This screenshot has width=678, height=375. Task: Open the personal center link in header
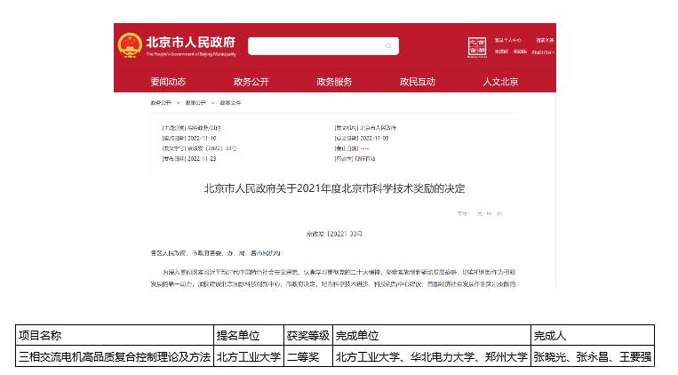pos(510,40)
